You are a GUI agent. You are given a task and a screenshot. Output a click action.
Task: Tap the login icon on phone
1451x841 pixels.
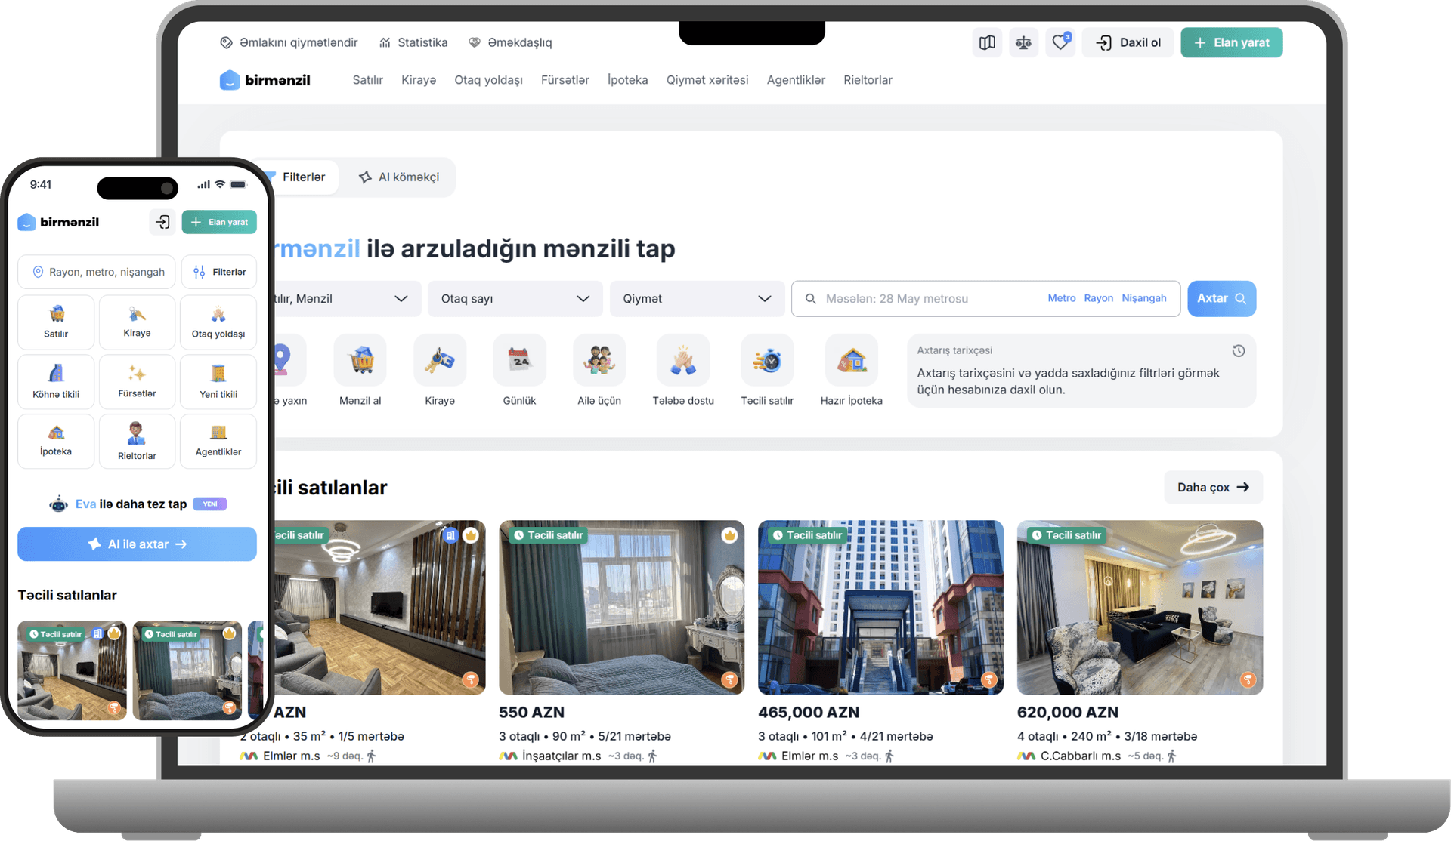click(162, 222)
